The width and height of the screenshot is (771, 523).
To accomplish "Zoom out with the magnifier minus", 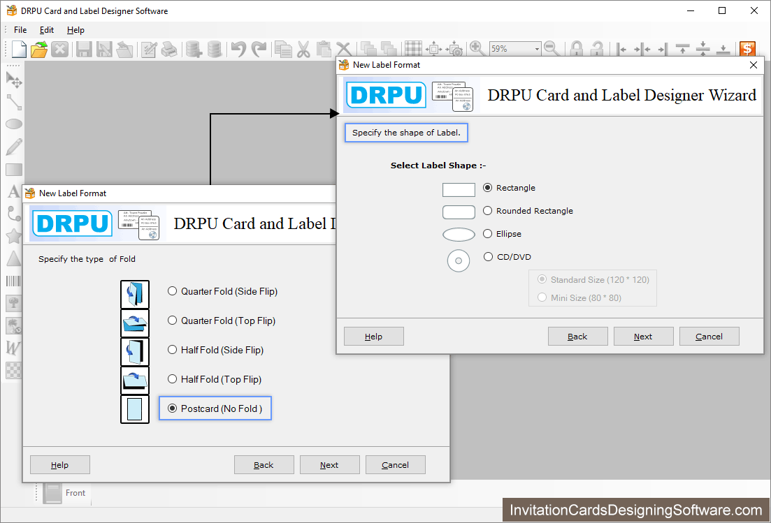I will click(x=552, y=48).
